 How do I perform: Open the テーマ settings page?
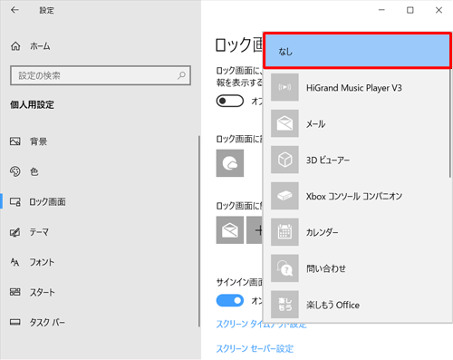tap(39, 232)
